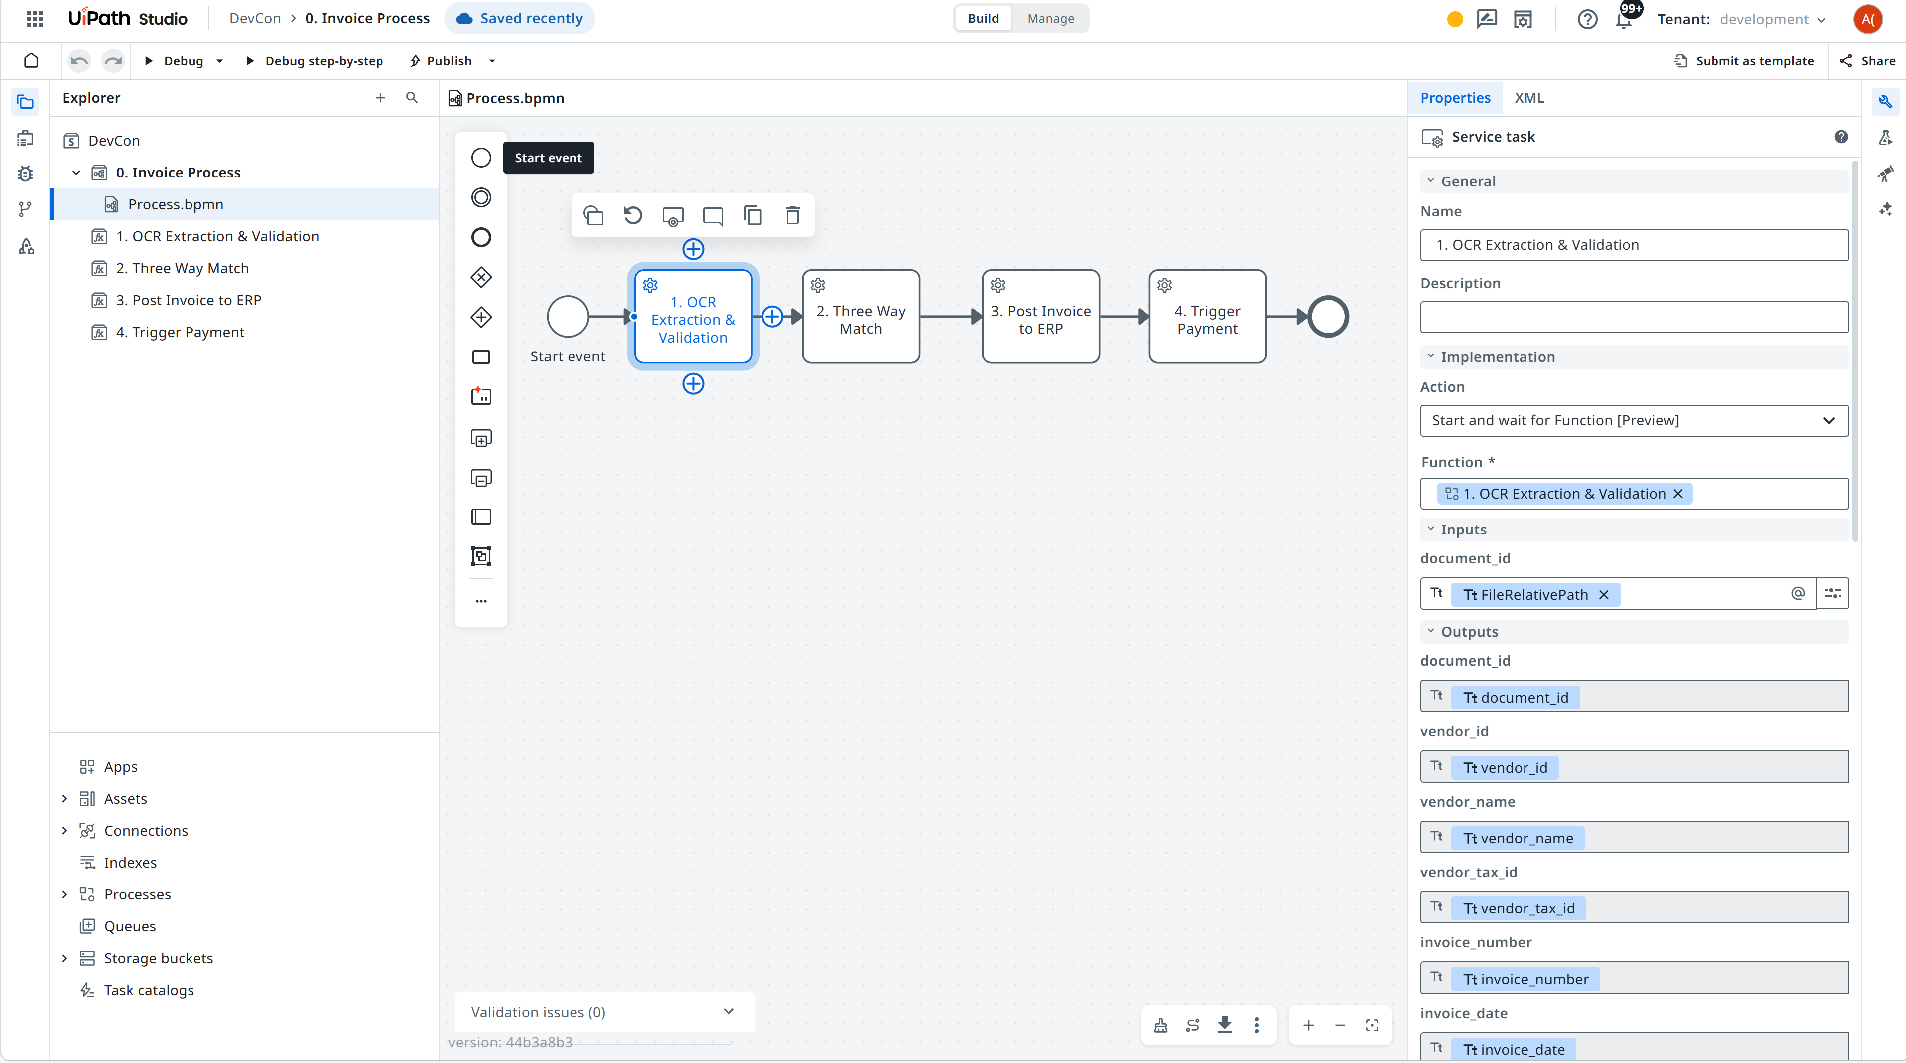Fit the diagram to screen
Image resolution: width=1906 pixels, height=1063 pixels.
click(x=1372, y=1025)
